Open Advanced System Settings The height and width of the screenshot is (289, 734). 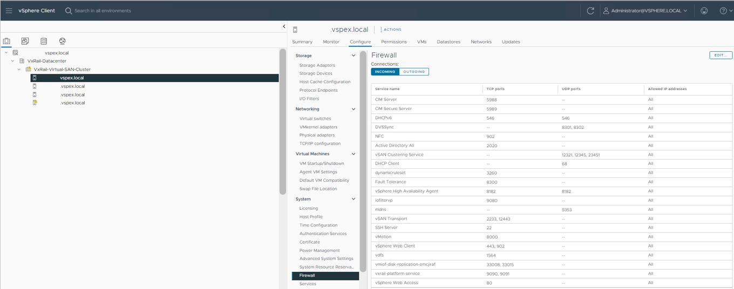click(x=327, y=259)
